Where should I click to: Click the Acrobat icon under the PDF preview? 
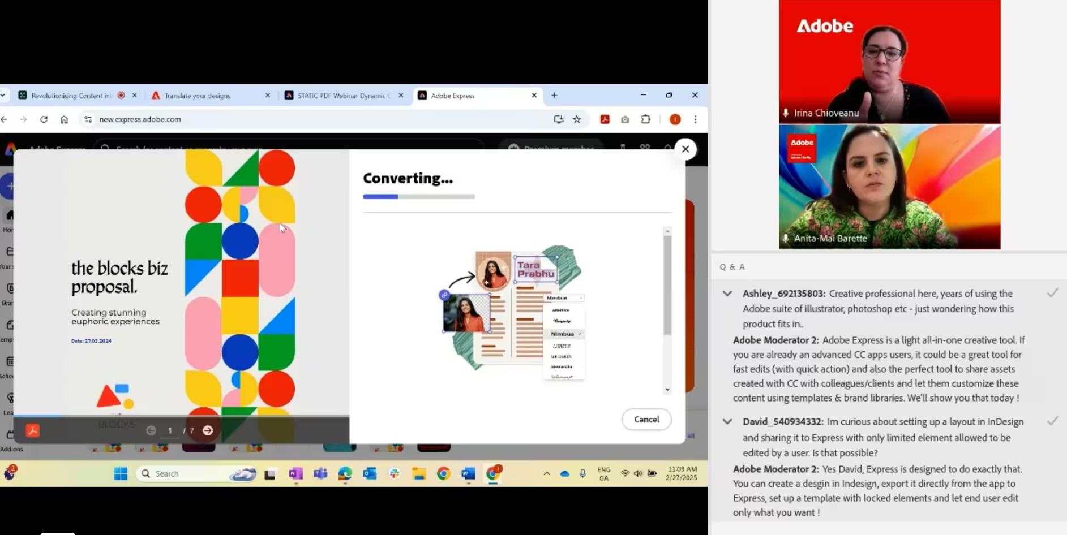pos(33,430)
